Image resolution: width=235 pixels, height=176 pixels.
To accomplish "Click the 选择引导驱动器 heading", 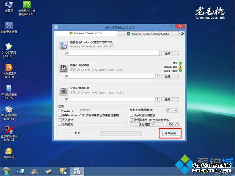I will pos(80,65).
